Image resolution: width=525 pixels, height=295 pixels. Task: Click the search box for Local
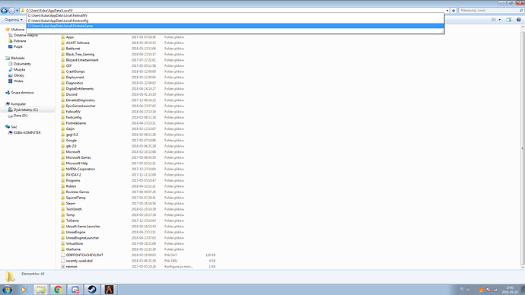(x=491, y=11)
